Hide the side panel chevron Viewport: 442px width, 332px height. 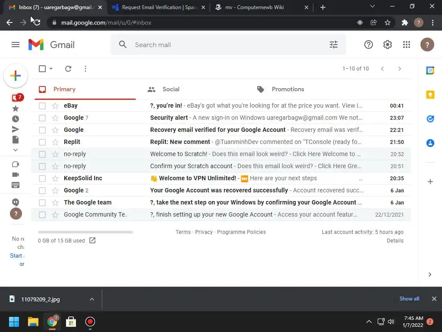429,275
